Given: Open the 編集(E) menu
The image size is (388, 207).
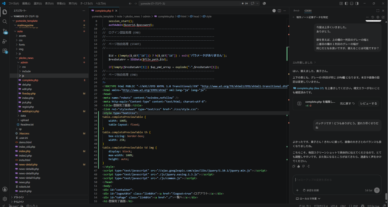Looking at the screenshot, I should (x=26, y=3).
